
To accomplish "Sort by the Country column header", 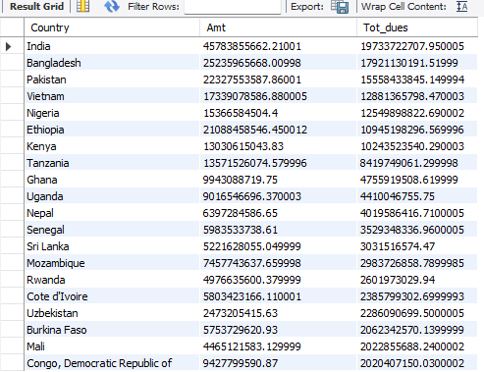I will [x=112, y=27].
